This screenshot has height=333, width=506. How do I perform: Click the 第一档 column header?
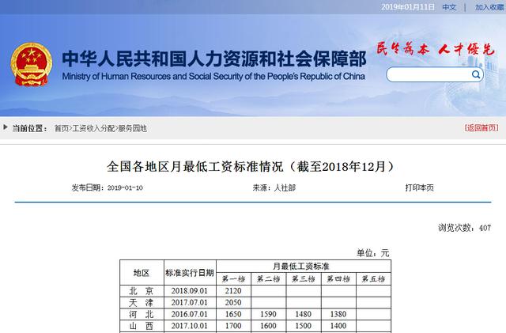click(x=233, y=278)
